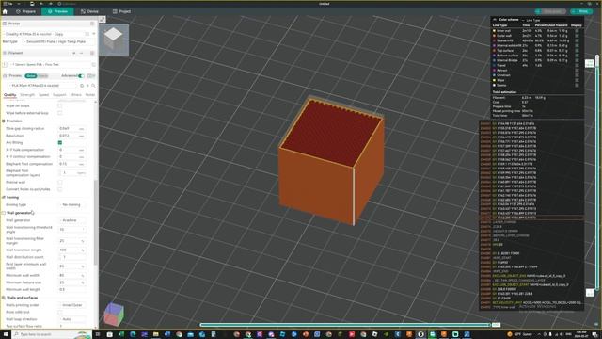Viewport: 602px width, 339px height.
Task: Click the save-preset icon beside the process preset
Action: 82,86
